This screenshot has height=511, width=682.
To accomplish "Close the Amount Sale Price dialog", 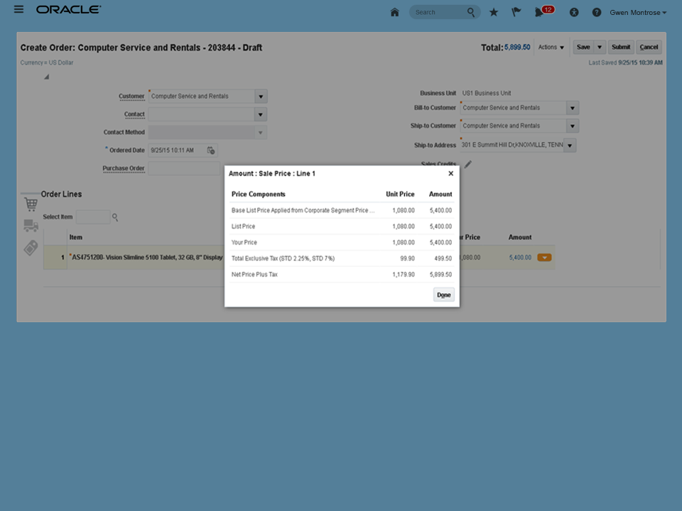I will pos(450,173).
